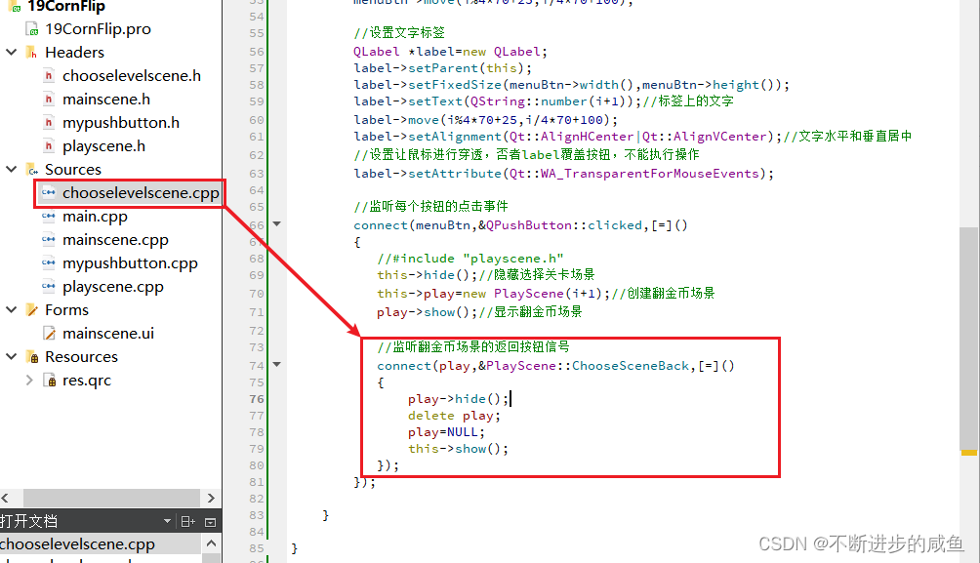Click the Forms folder icon
The image size is (980, 563).
click(32, 310)
